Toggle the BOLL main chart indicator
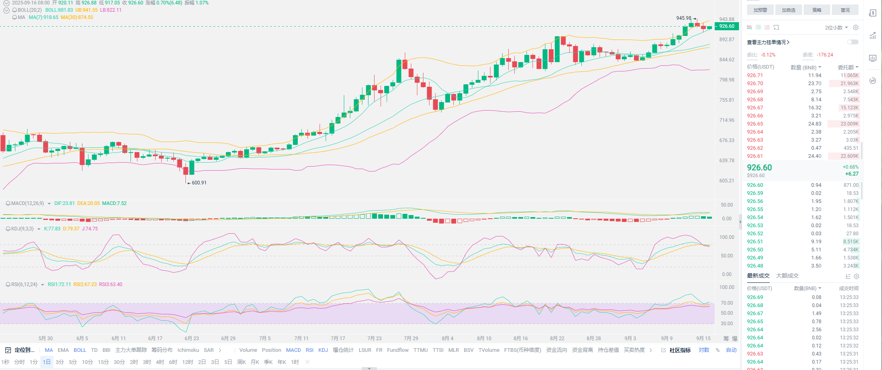The image size is (882, 370). pos(80,350)
